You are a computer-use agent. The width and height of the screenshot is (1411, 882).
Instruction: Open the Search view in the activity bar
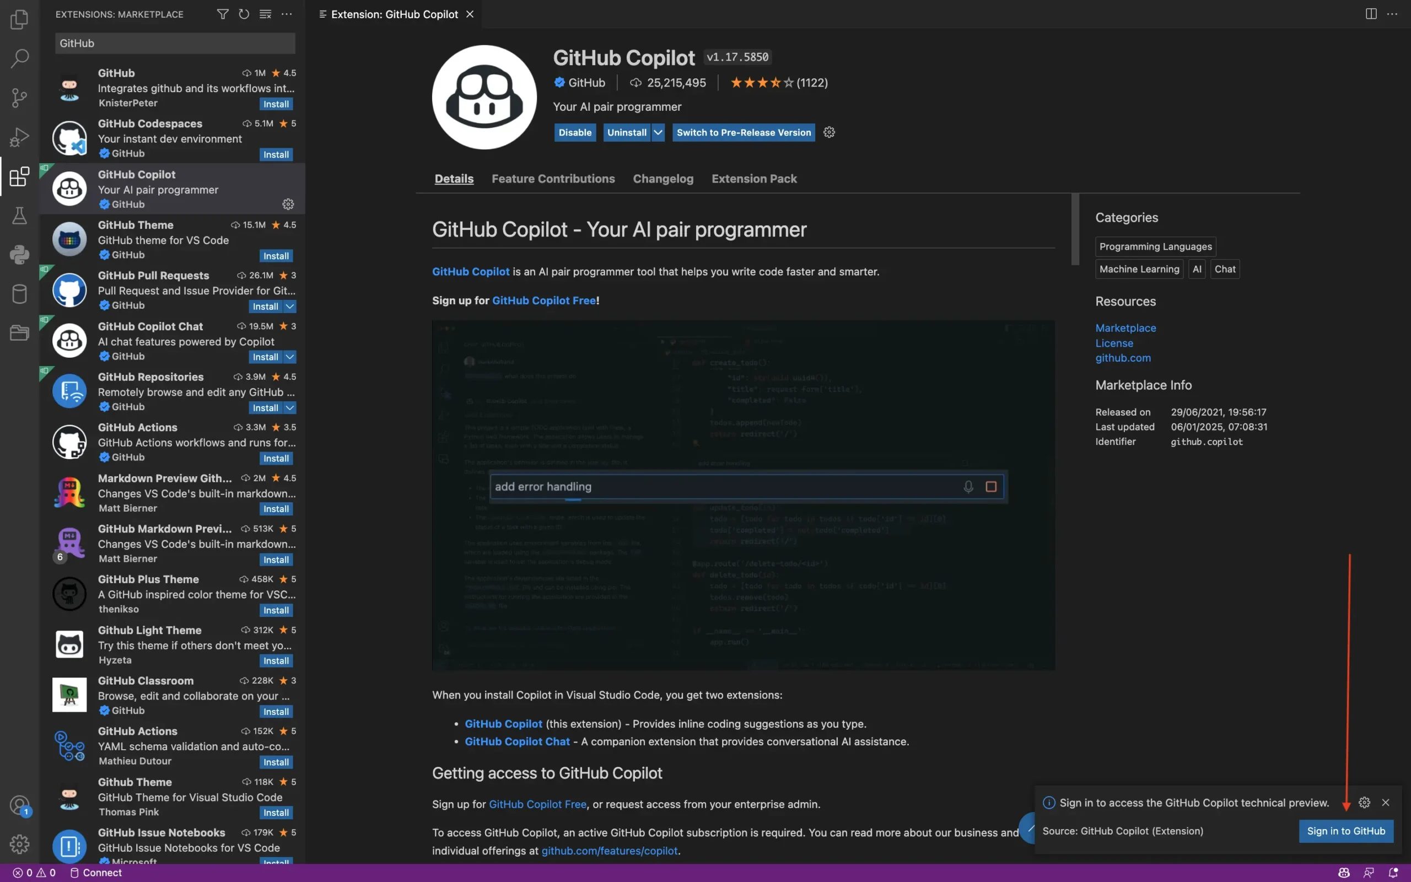[19, 58]
